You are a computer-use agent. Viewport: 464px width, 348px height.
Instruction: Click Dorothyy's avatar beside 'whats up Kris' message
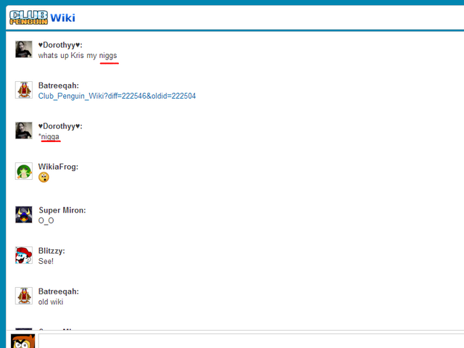tap(24, 49)
